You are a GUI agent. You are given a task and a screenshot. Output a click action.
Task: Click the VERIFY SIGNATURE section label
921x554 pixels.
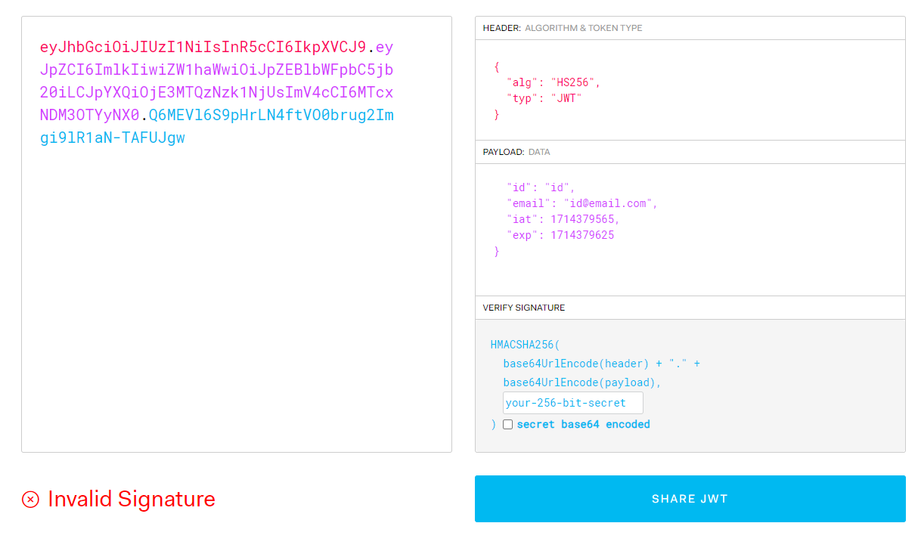pyautogui.click(x=524, y=308)
